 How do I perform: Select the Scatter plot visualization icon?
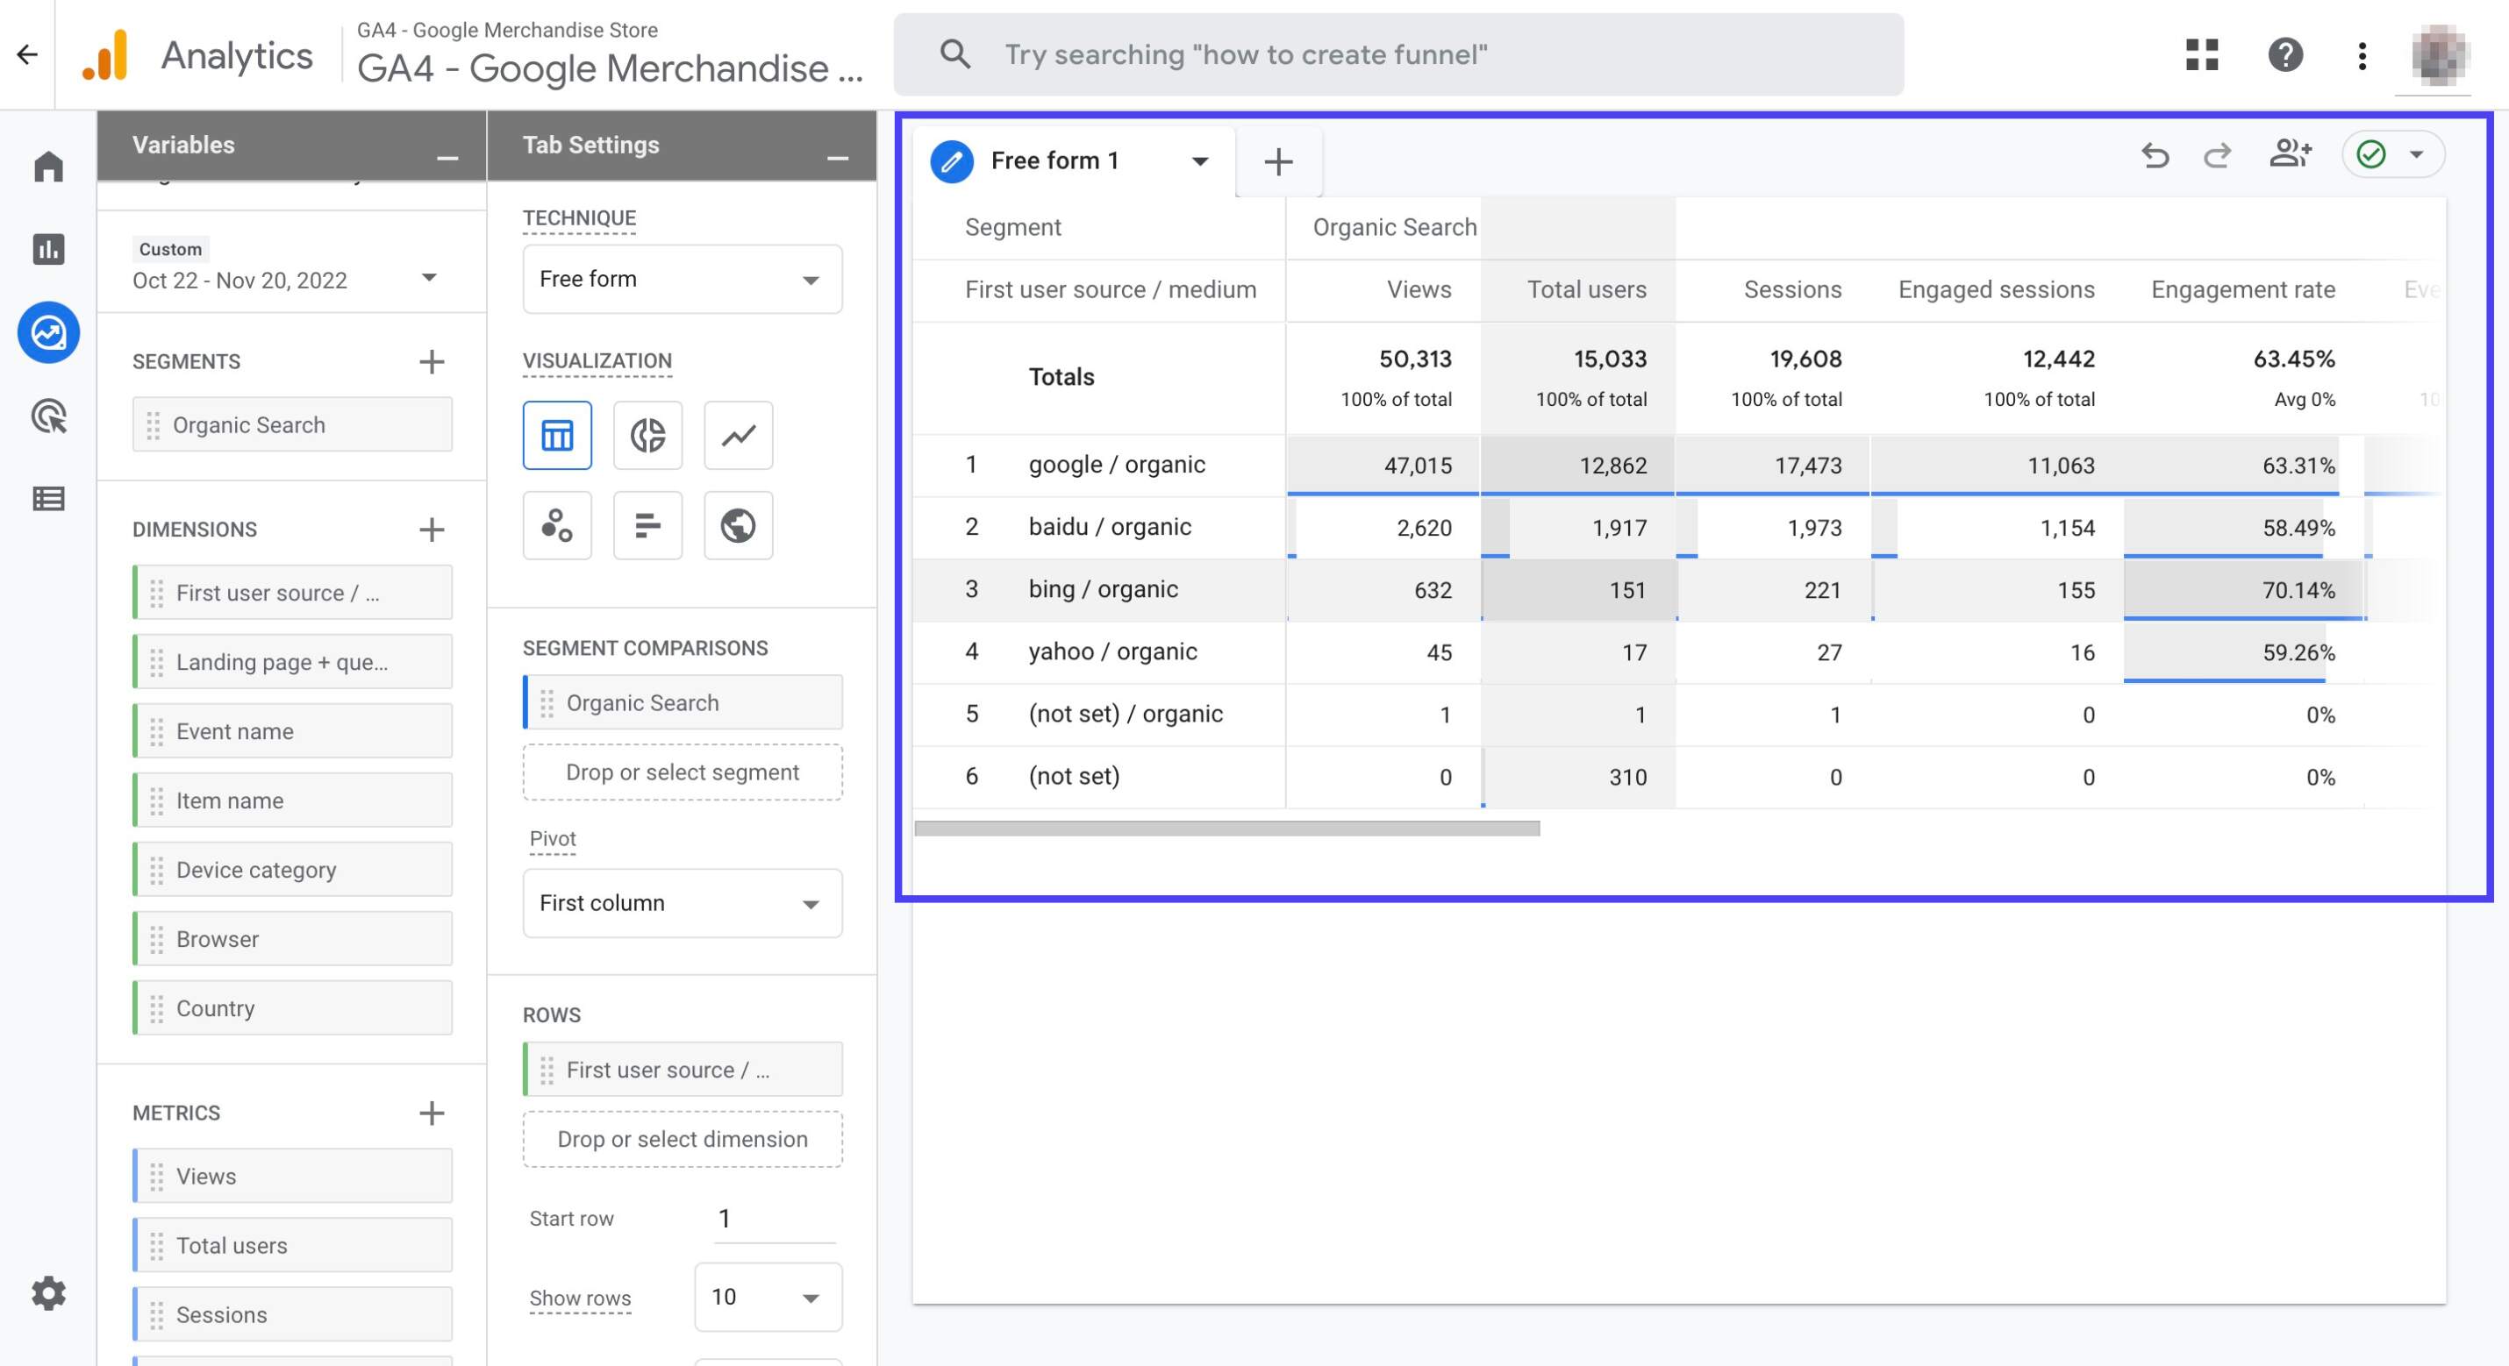coord(557,526)
